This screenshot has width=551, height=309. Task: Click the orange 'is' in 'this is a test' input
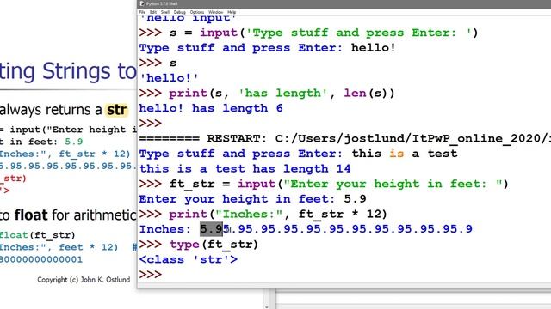point(396,154)
